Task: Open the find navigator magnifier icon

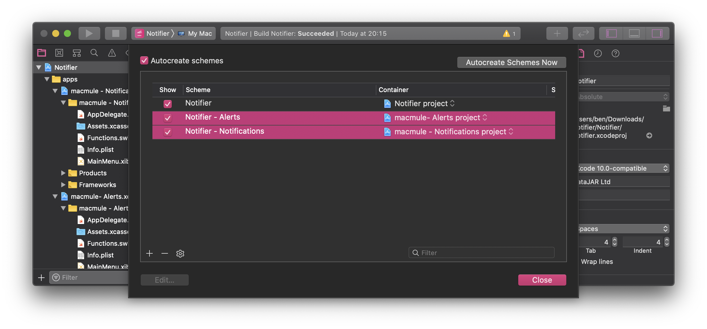Action: [x=94, y=53]
